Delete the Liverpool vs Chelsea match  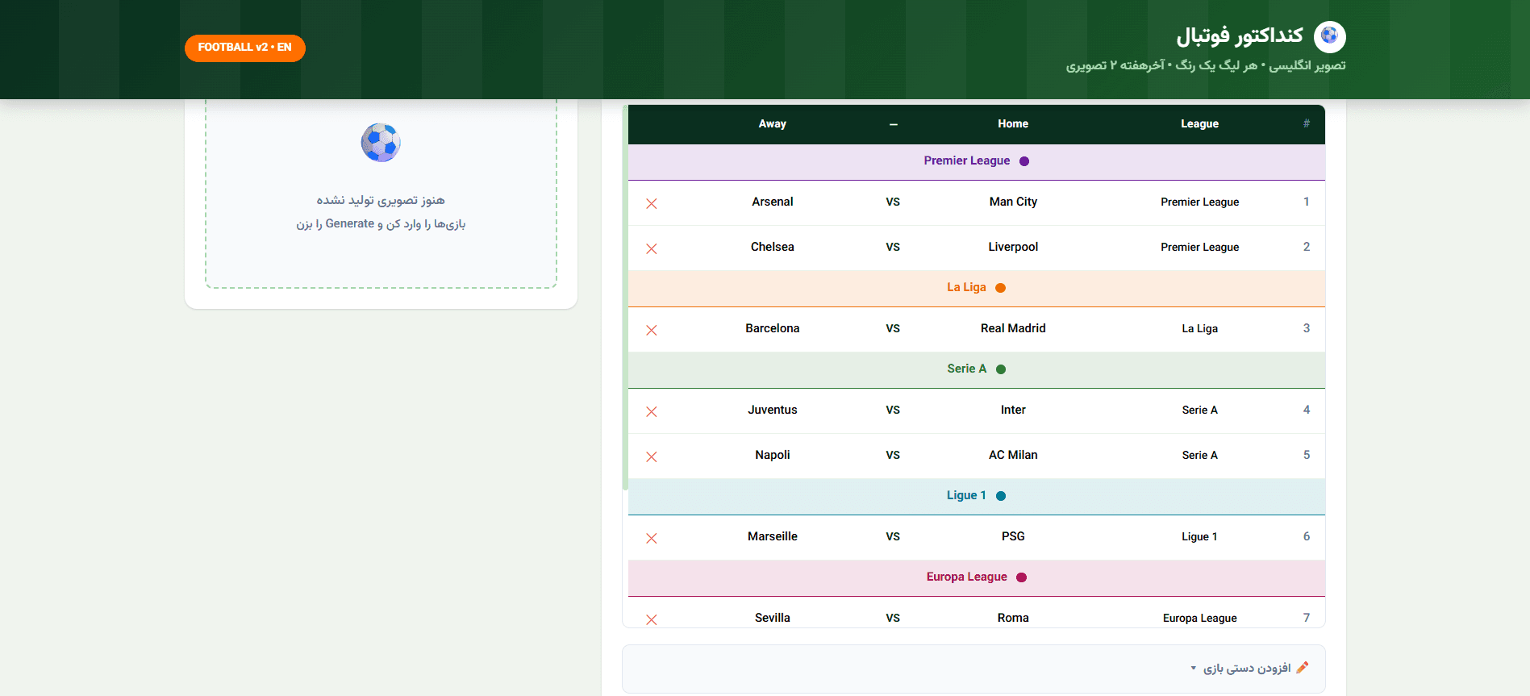652,248
